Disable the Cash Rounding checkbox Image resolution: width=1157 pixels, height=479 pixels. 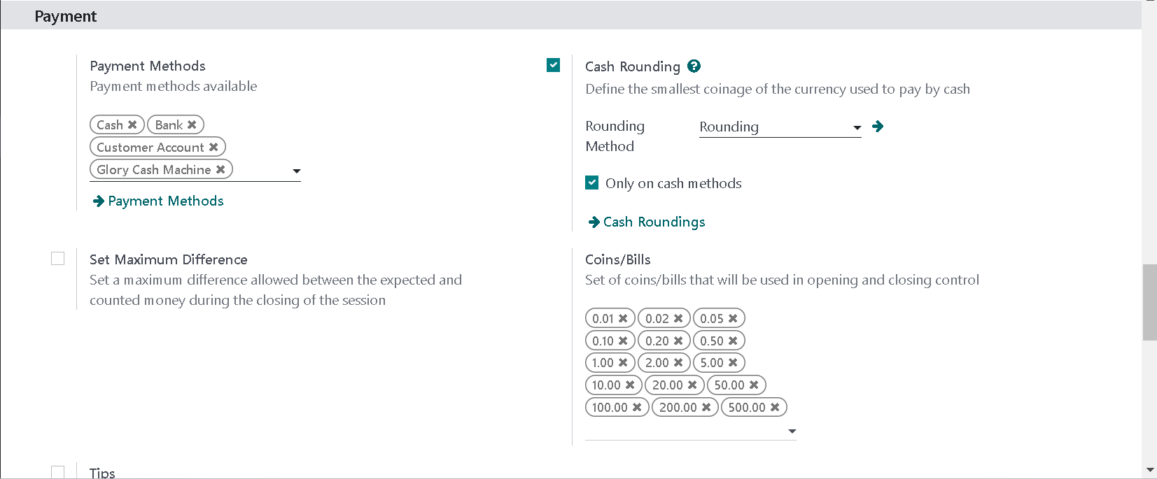pyautogui.click(x=554, y=66)
